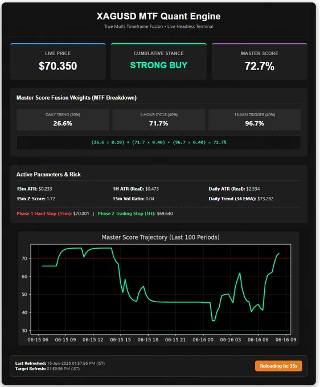Click the 72.7% master score value
This screenshot has width=320, height=387.
(260, 66)
